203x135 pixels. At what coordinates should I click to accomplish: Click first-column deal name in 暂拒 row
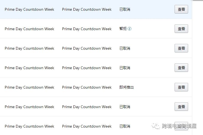coord(30,29)
